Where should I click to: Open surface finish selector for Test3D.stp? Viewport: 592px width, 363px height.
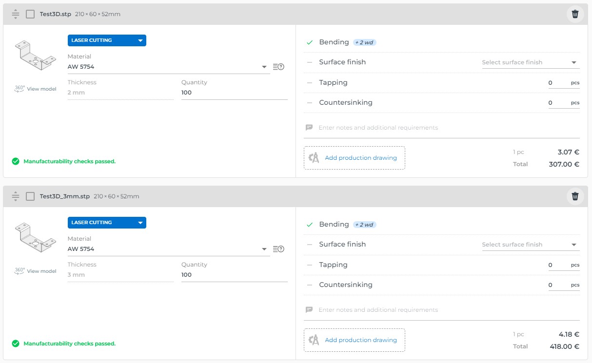(531, 62)
